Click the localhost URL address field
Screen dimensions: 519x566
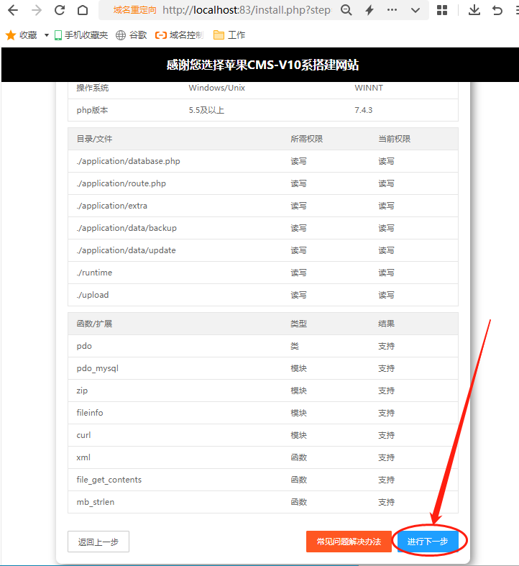[x=247, y=10]
